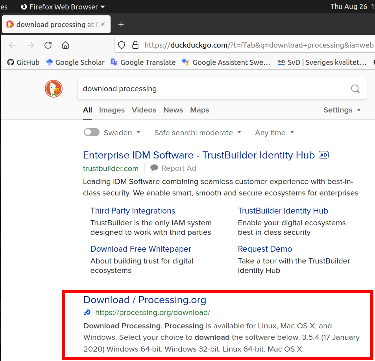Open the Google Assistent Swe… bookmark
Image resolution: width=375 pixels, height=361 pixels.
[x=226, y=63]
